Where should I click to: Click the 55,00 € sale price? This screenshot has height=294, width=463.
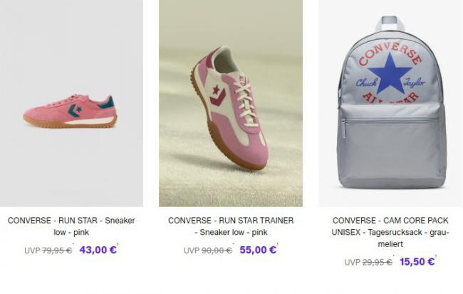tap(258, 250)
